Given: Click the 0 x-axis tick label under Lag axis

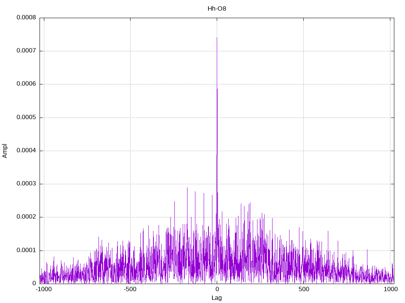Looking at the screenshot, I should point(217,289).
